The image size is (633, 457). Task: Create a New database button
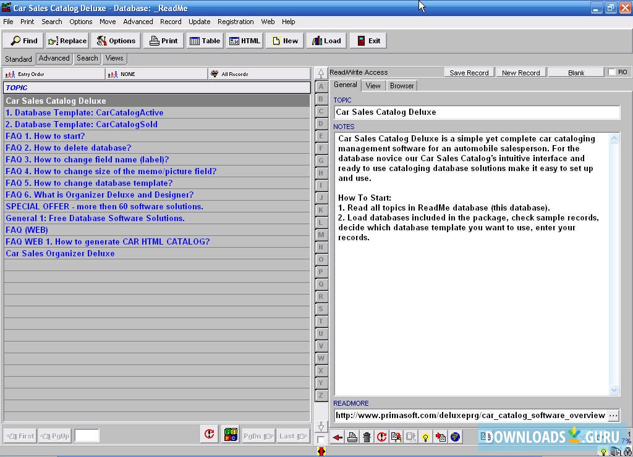[x=285, y=41]
